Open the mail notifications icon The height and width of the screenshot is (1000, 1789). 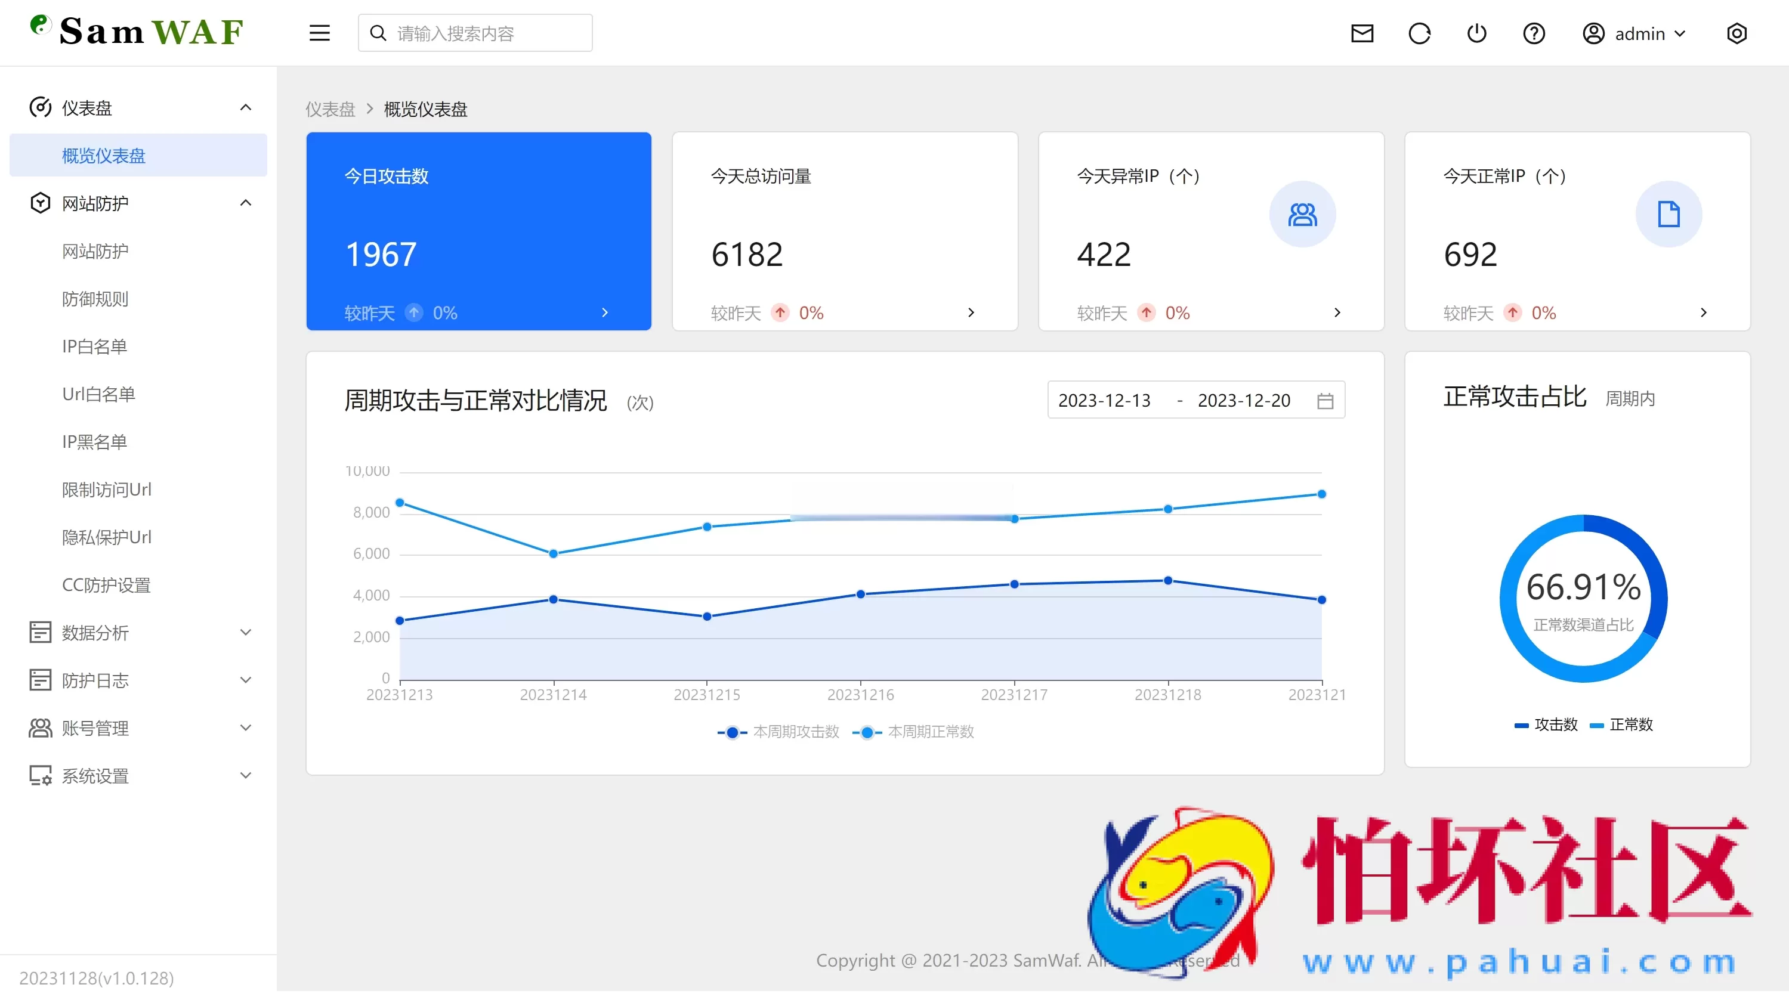coord(1362,33)
